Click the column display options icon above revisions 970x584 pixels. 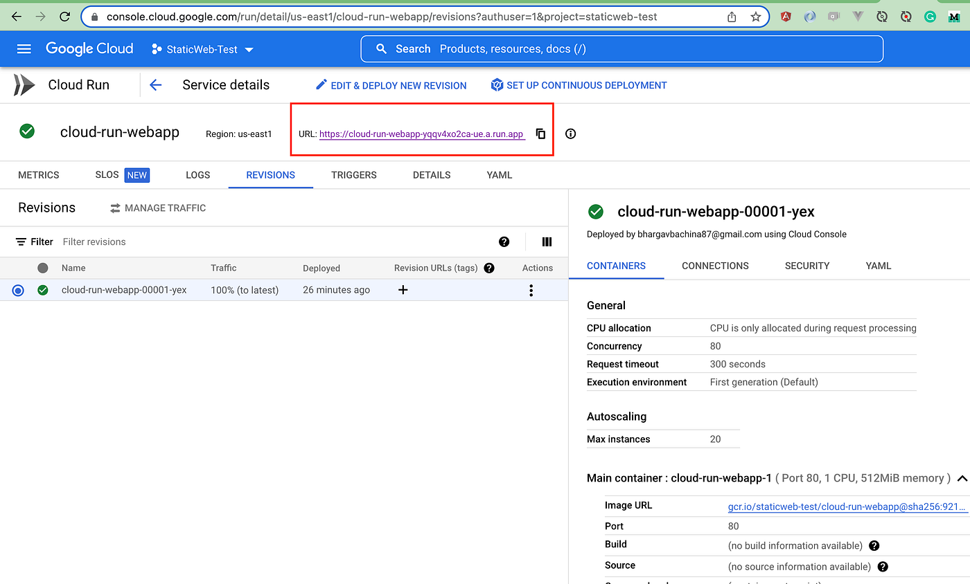pos(546,241)
